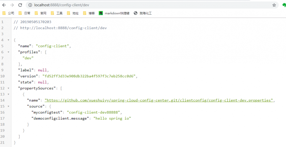Open the 公司 bookmarks folder

point(8,13)
